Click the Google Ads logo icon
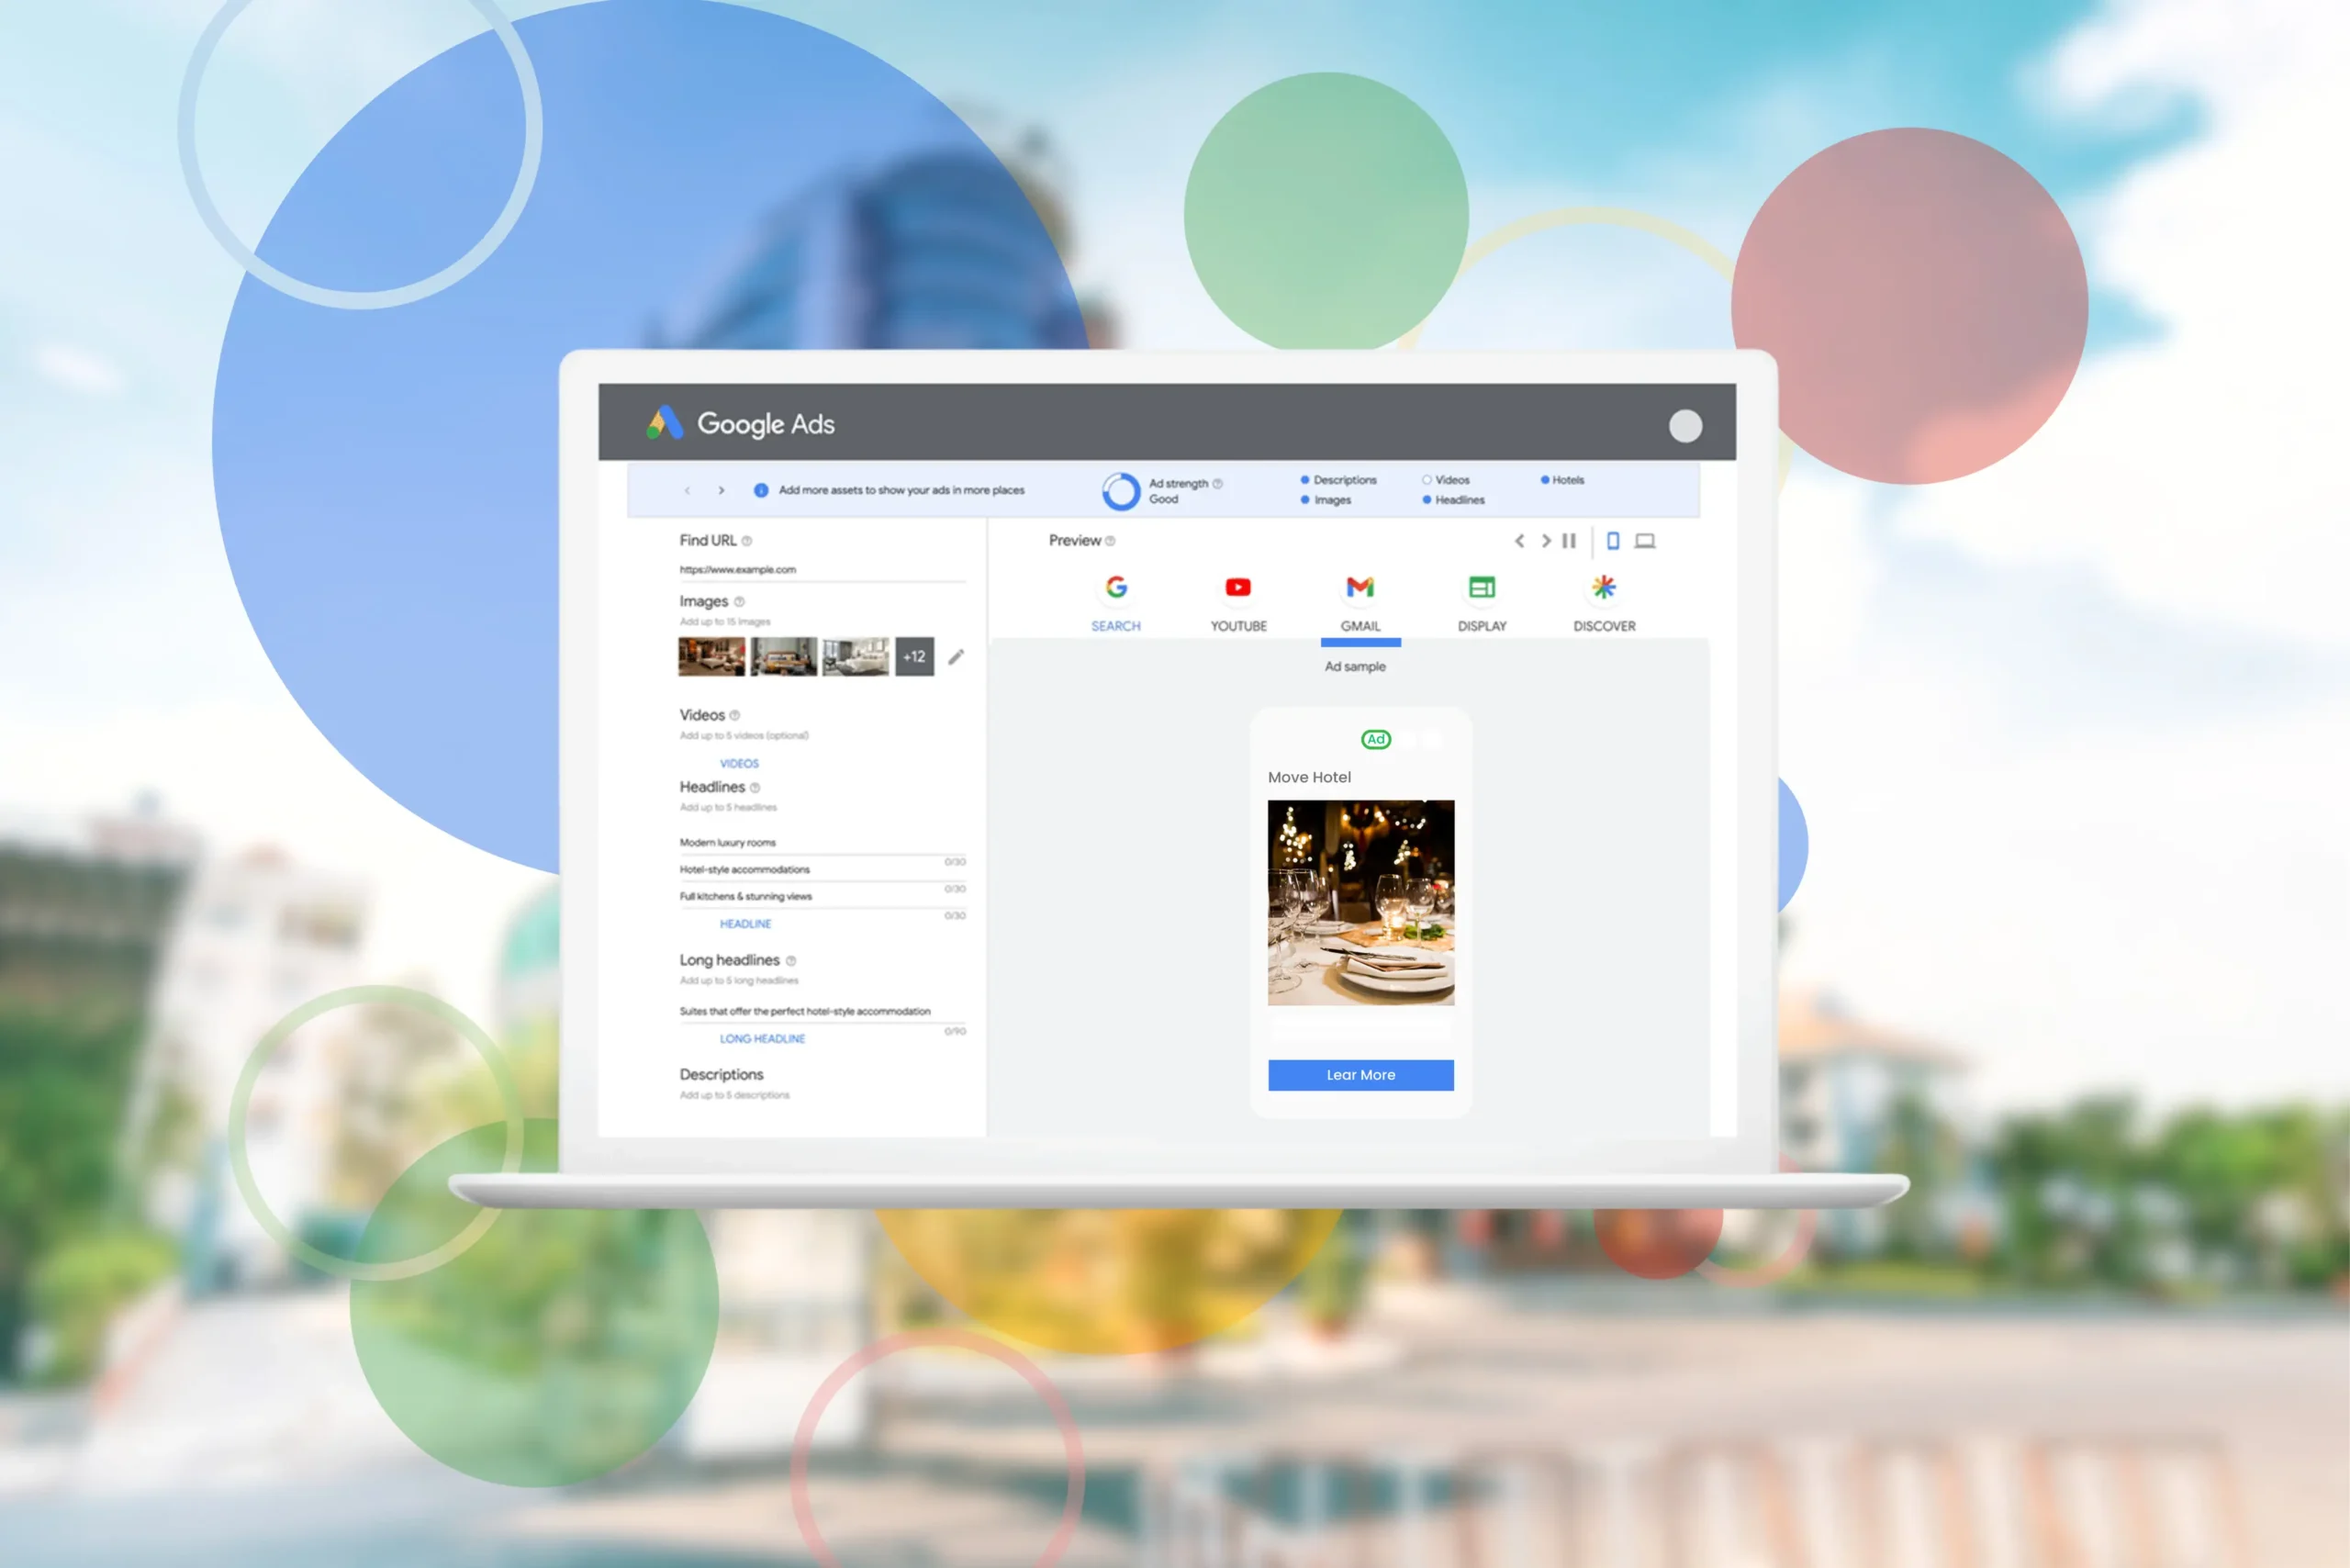2350x1568 pixels. 664,423
